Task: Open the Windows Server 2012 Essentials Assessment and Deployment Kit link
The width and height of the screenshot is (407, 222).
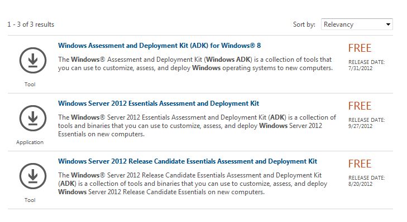Action: tap(159, 103)
